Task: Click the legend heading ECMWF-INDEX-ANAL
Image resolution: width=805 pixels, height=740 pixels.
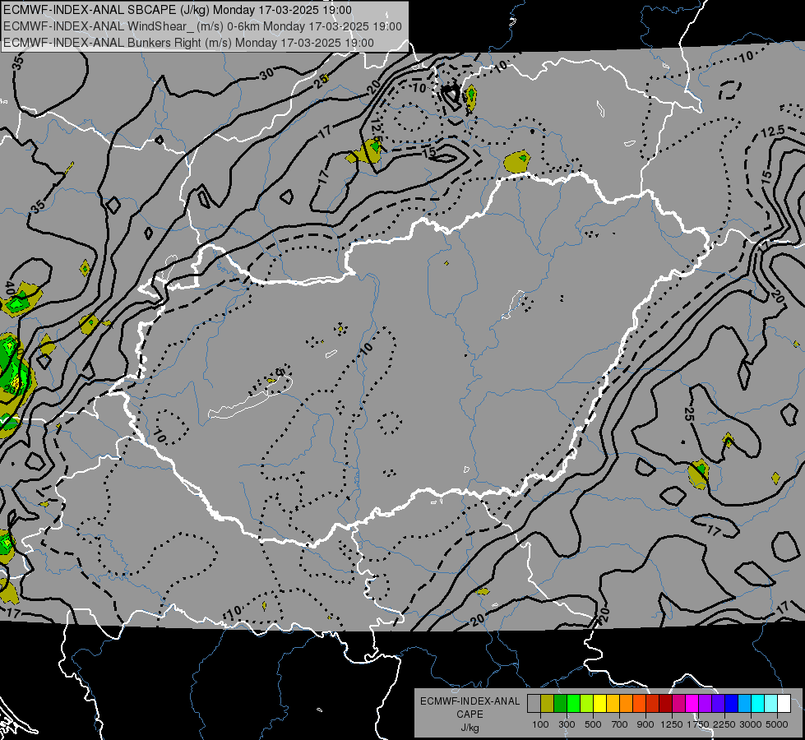Action: (470, 701)
